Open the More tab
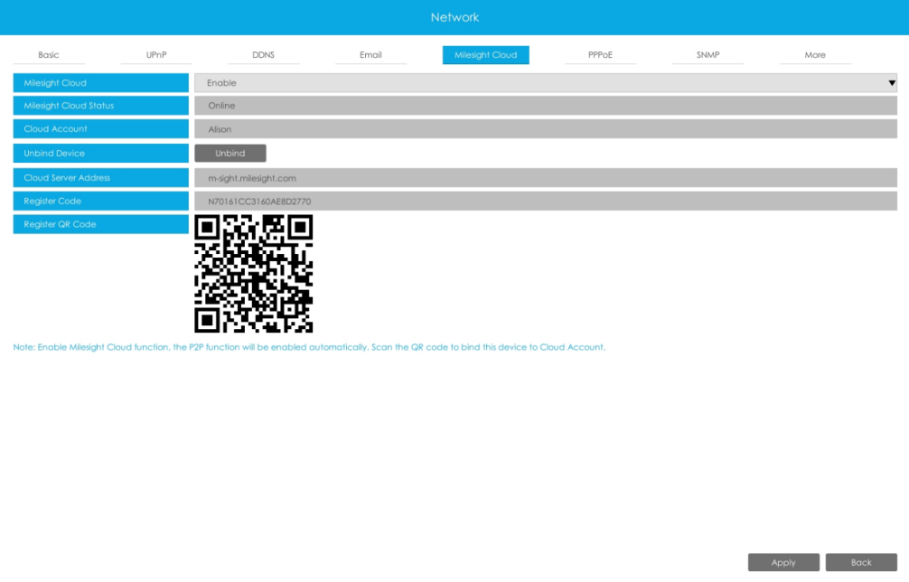The height and width of the screenshot is (582, 909). pyautogui.click(x=815, y=55)
